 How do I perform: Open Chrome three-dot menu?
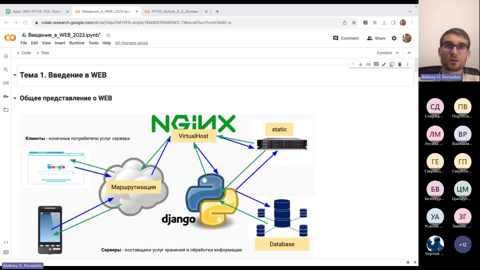click(412, 22)
